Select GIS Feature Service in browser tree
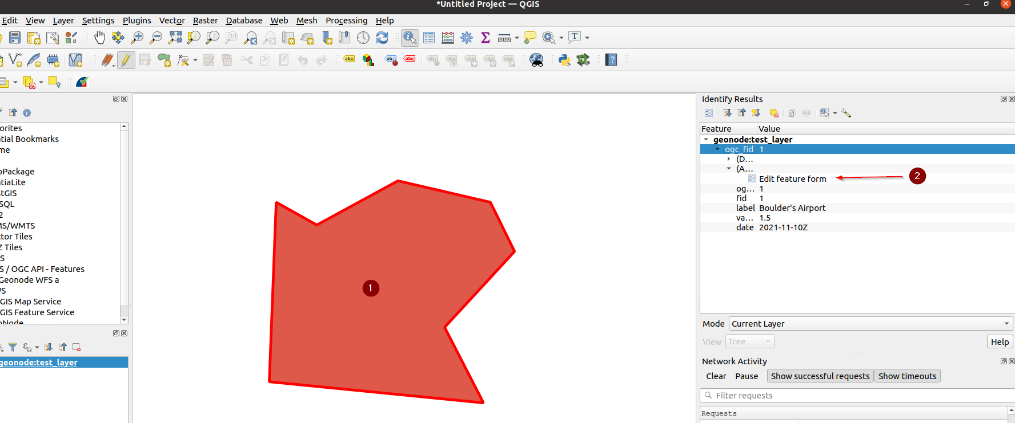 (x=37, y=312)
